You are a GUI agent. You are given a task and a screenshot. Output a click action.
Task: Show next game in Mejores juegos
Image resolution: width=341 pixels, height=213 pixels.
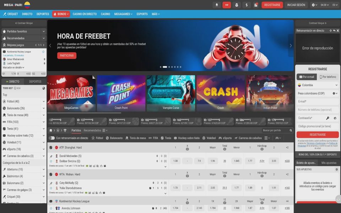[x=44, y=45]
